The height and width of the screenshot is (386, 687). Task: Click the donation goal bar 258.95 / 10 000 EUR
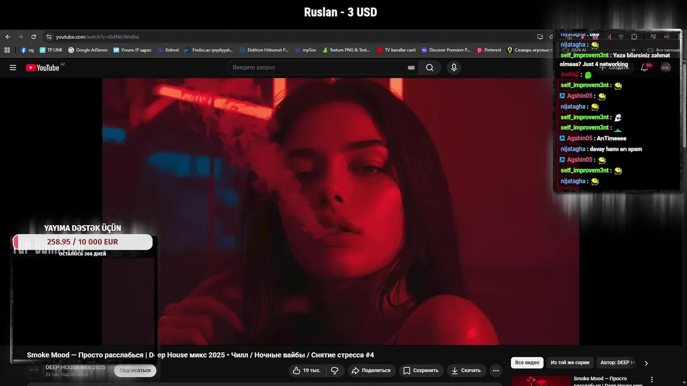[x=83, y=242]
